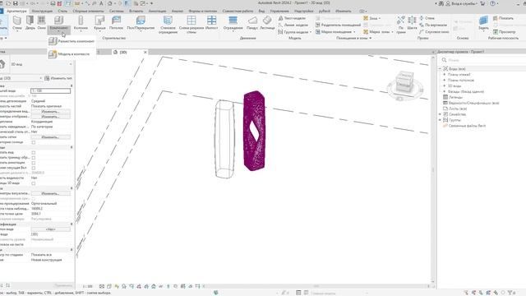This screenshot has height=296, width=526.
Task: Click the <Нет> view template button
Action: (x=50, y=229)
